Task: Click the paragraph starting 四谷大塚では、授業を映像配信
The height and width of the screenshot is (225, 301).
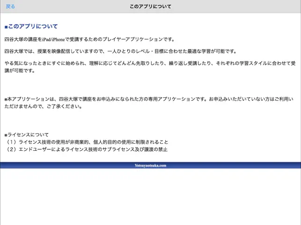Action: click(x=121, y=51)
